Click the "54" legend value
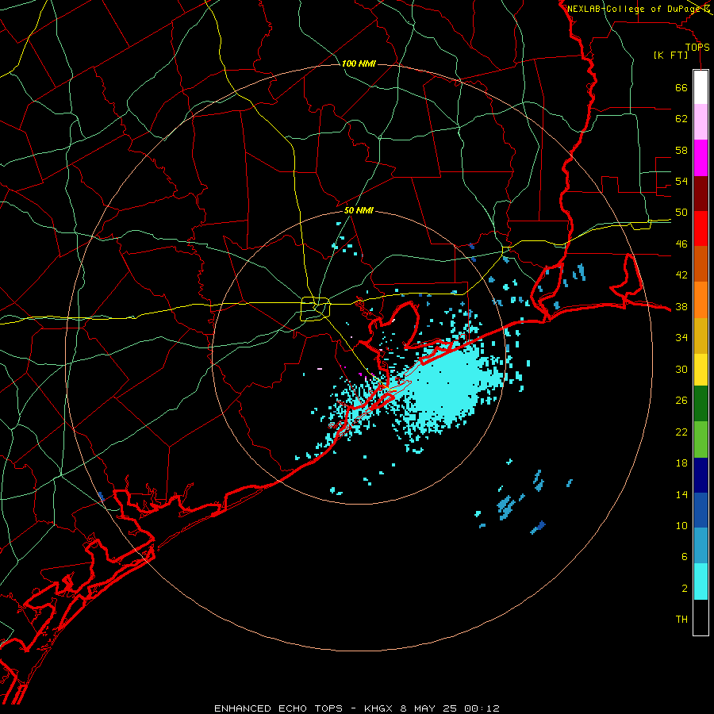This screenshot has height=714, width=714. coord(681,181)
